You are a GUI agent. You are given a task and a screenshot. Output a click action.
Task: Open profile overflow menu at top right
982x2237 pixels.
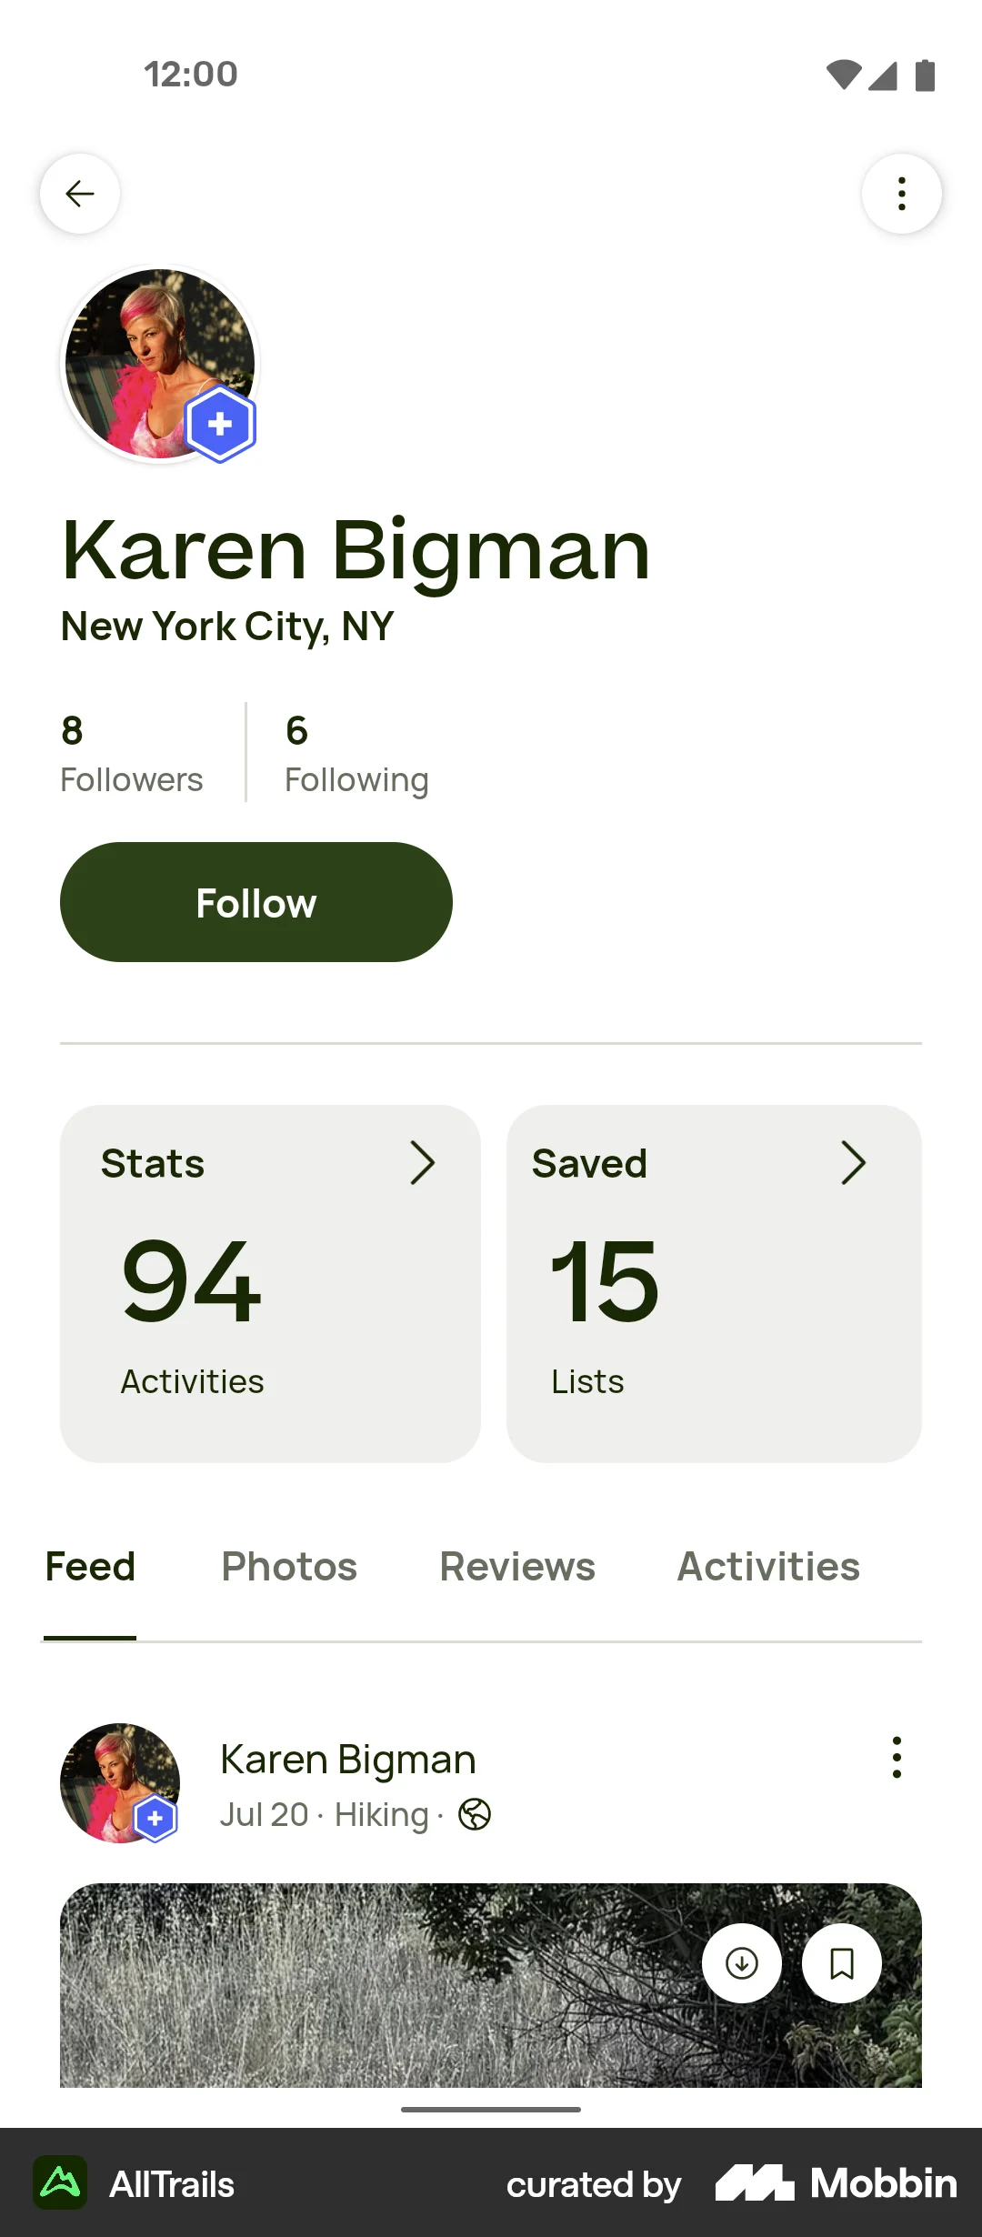pyautogui.click(x=901, y=194)
